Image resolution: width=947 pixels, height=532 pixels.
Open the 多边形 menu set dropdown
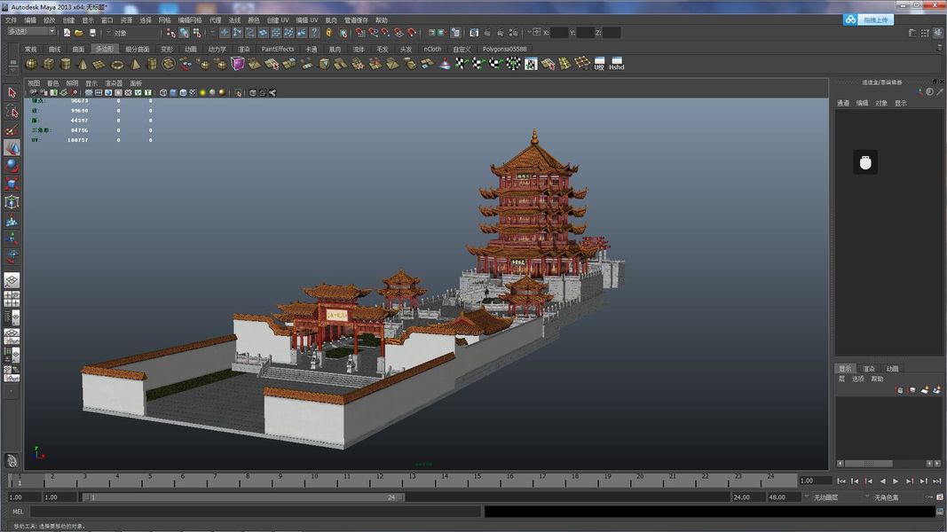click(31, 31)
